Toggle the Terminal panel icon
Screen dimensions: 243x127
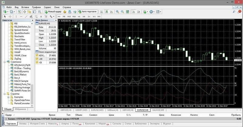(x=34, y=12)
